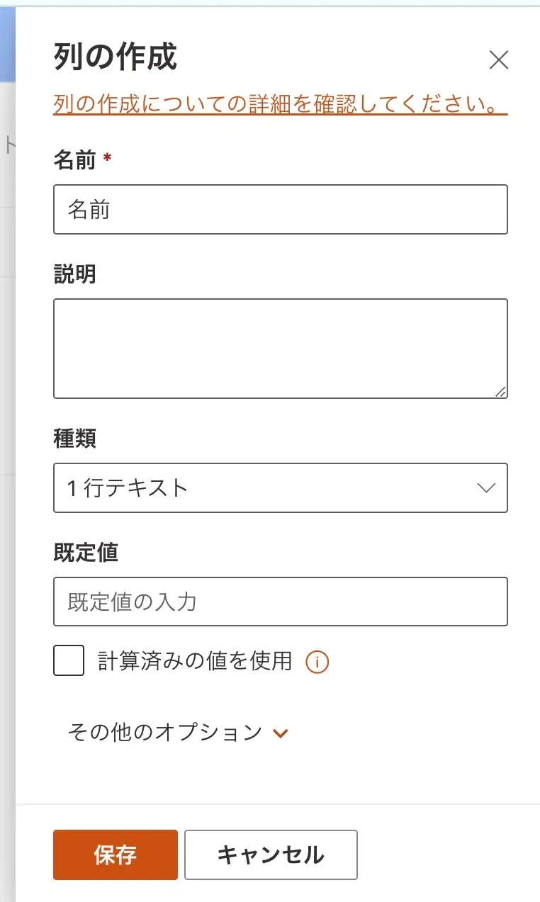Click the 保存 button
Screen dimensions: 540x902
[115, 855]
